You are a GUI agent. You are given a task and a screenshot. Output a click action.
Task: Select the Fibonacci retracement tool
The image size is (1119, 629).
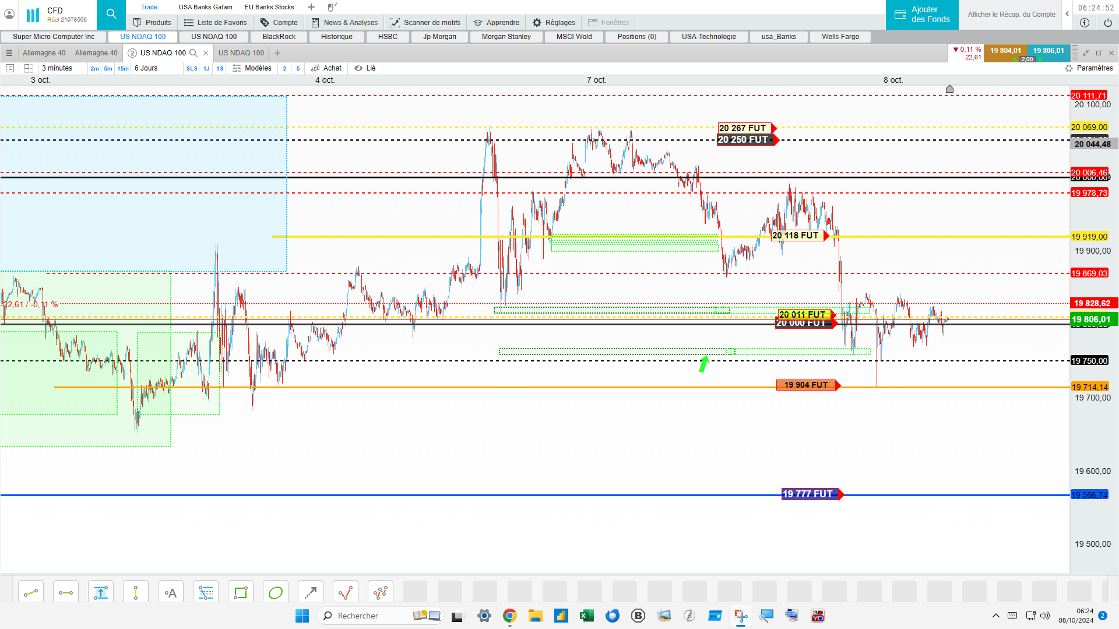pos(206,593)
